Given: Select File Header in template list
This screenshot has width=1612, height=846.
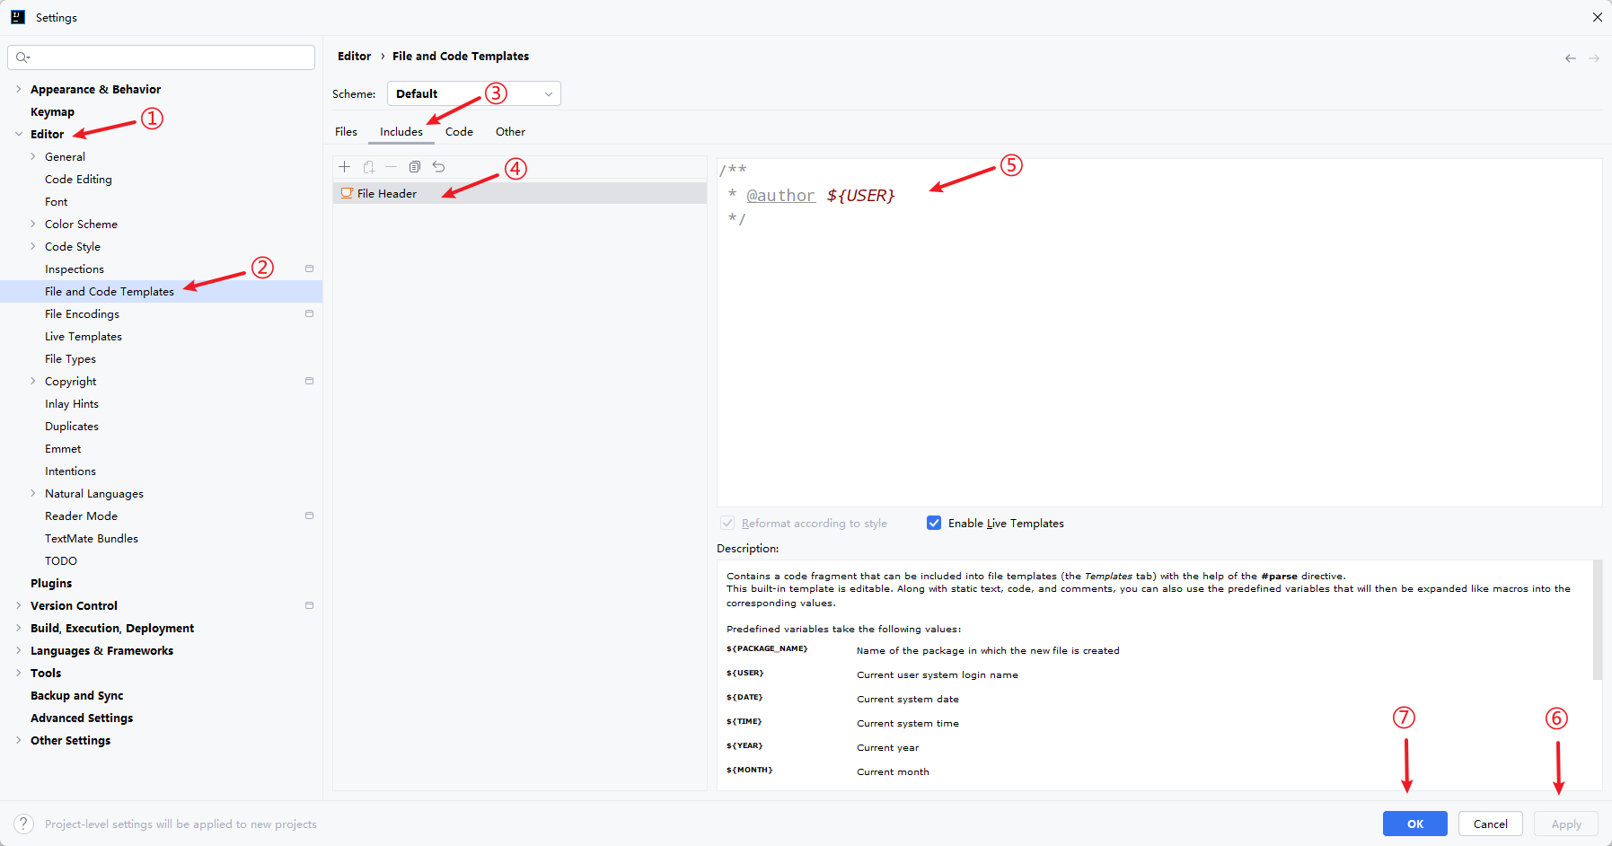Looking at the screenshot, I should coord(520,193).
